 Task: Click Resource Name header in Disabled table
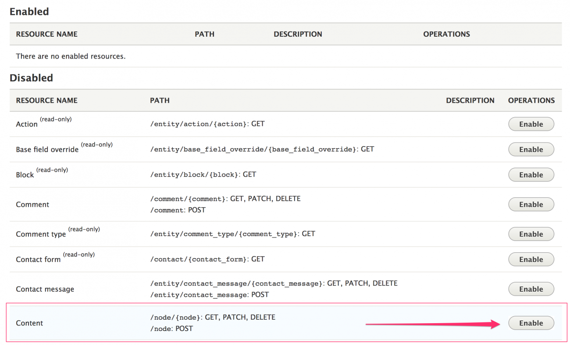(46, 101)
